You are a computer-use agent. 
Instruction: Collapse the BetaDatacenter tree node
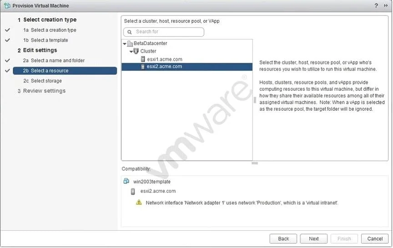point(125,44)
